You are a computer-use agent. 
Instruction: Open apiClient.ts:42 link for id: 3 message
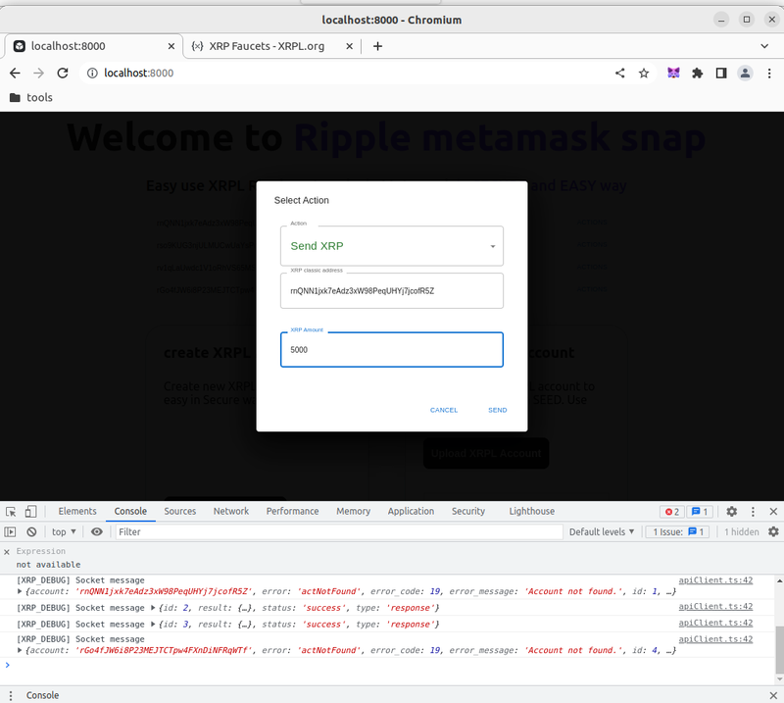pos(715,623)
